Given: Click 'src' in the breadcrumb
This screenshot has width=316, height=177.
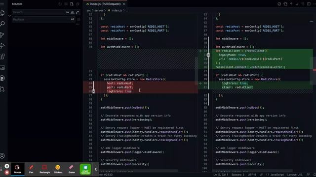Looking at the screenshot, I should pos(89,10).
